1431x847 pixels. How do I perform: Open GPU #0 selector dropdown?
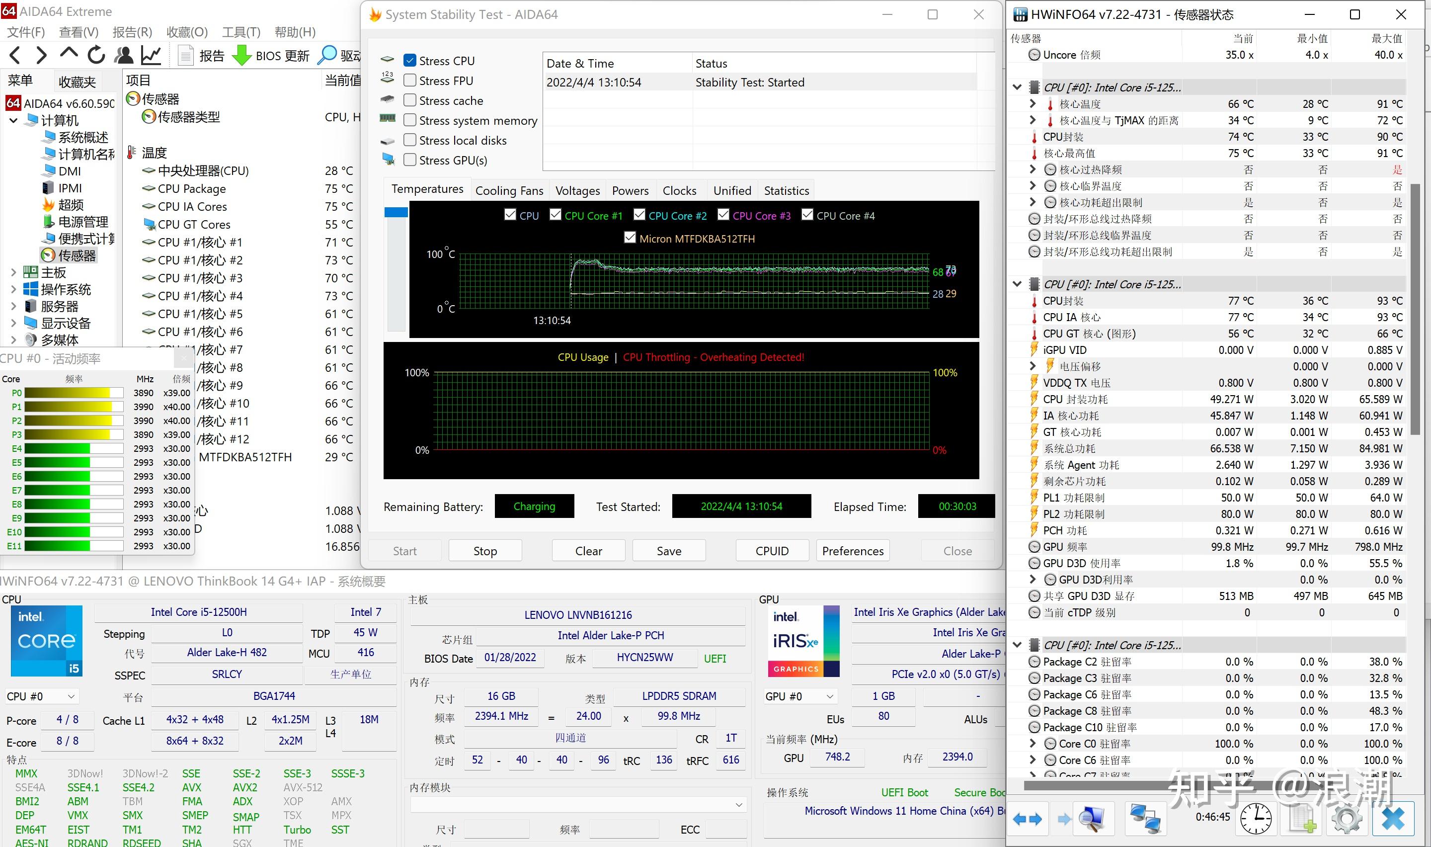[800, 697]
